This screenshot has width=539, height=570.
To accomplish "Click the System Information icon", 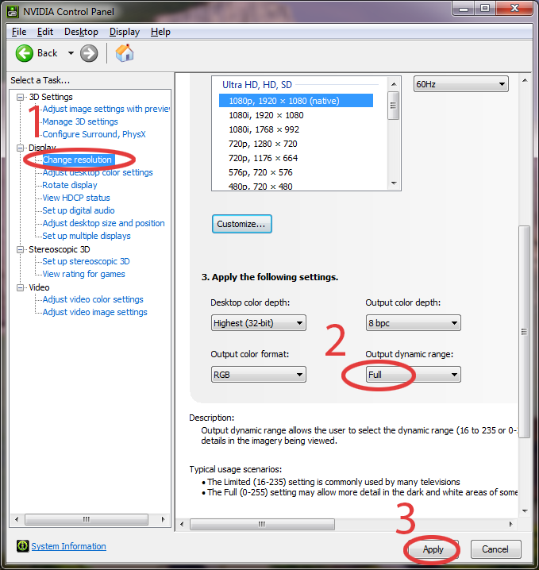I will point(22,545).
